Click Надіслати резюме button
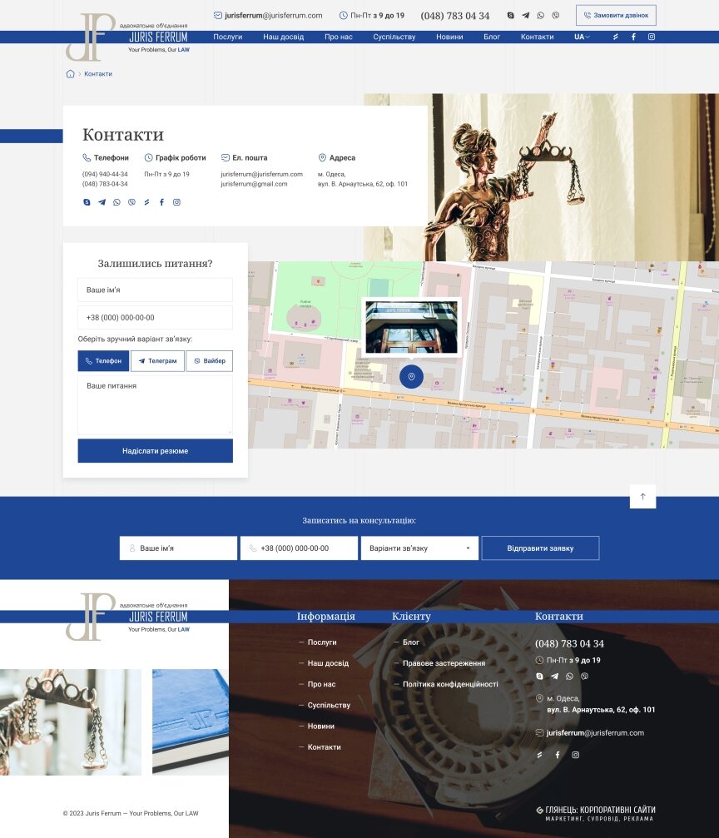Image resolution: width=719 pixels, height=838 pixels. [x=155, y=451]
